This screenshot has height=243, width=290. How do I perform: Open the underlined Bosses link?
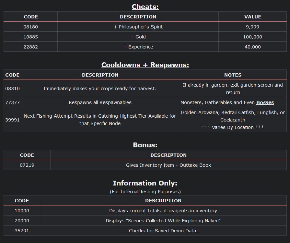click(265, 102)
